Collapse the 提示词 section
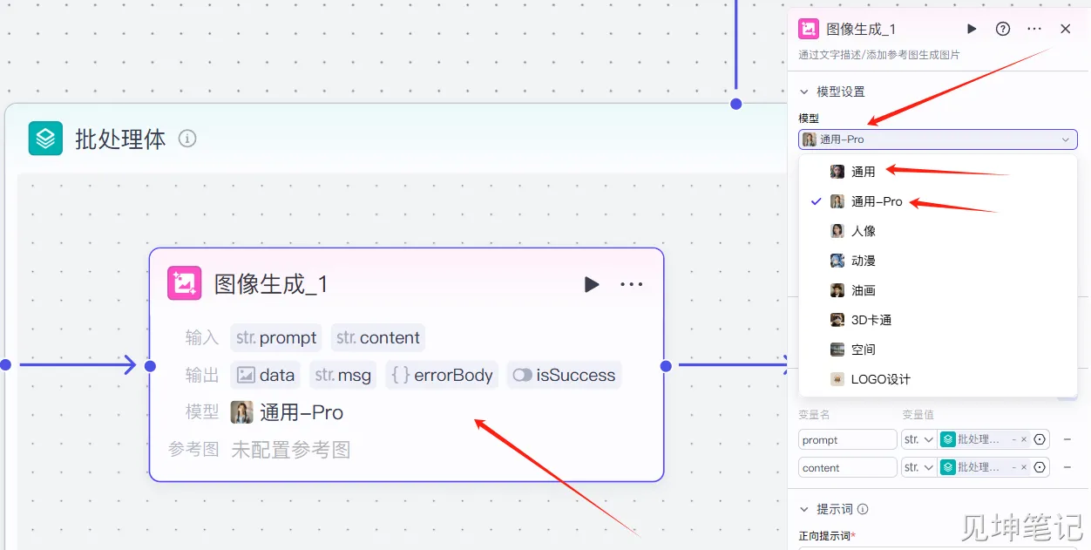 click(x=804, y=509)
